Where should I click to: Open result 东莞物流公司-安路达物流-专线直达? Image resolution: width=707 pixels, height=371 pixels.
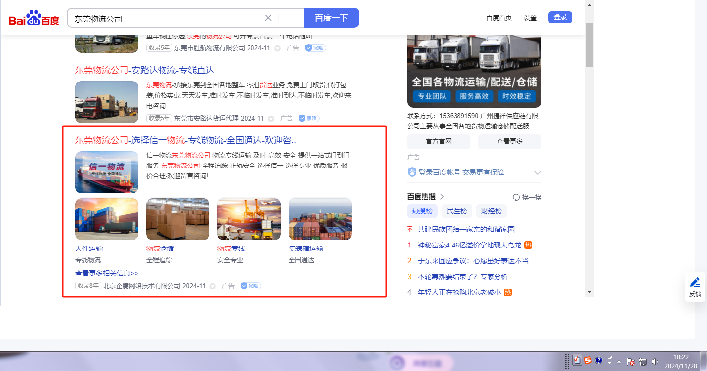[145, 70]
